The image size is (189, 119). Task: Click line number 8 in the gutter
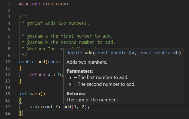tap(9, 49)
